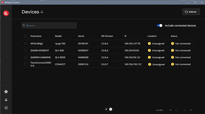Image resolution: width=205 pixels, height=114 pixels.
Task: Go to first page of devices
Action: click(170, 110)
